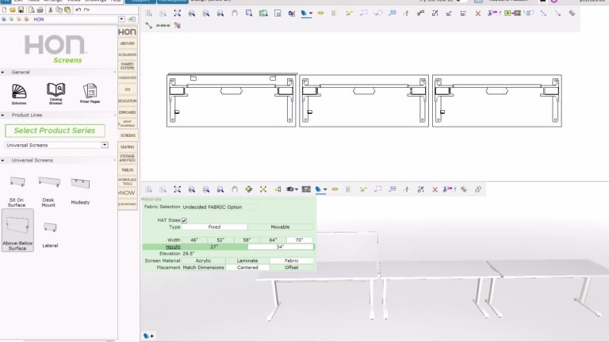Click the Cut scissors icon

pyautogui.click(x=51, y=9)
